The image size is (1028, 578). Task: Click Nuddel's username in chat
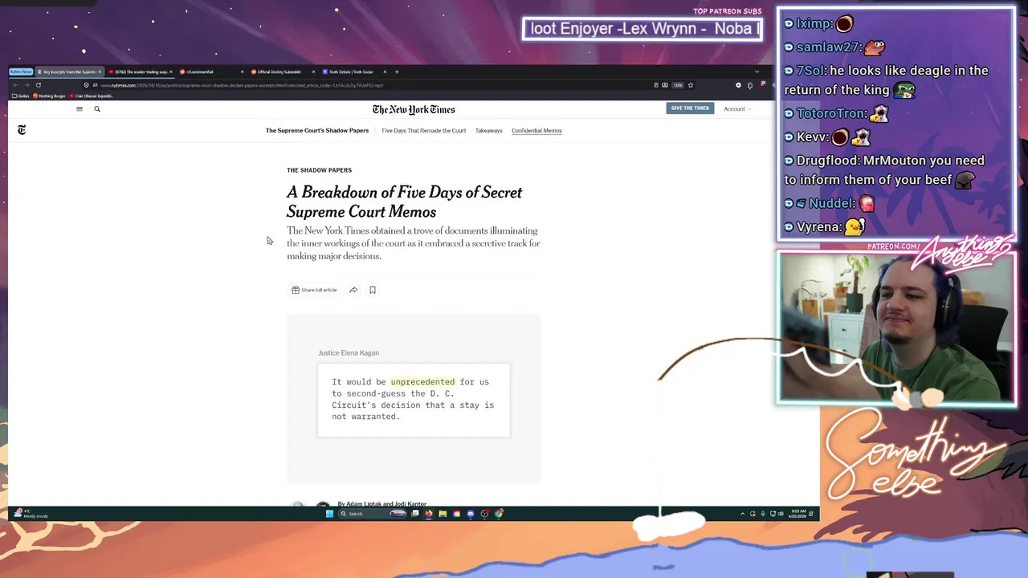click(x=830, y=203)
